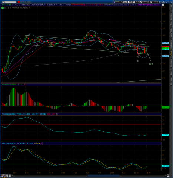
Task: Click the 1359.00 blue price bubble
Action: (165, 56)
